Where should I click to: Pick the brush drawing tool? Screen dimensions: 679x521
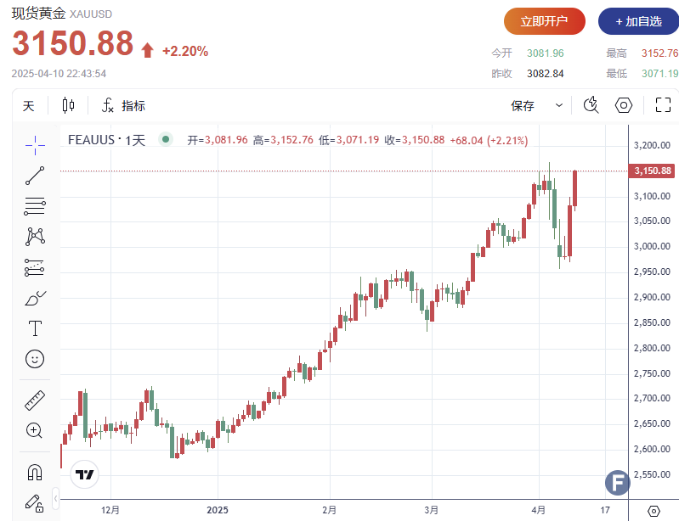[x=35, y=299]
